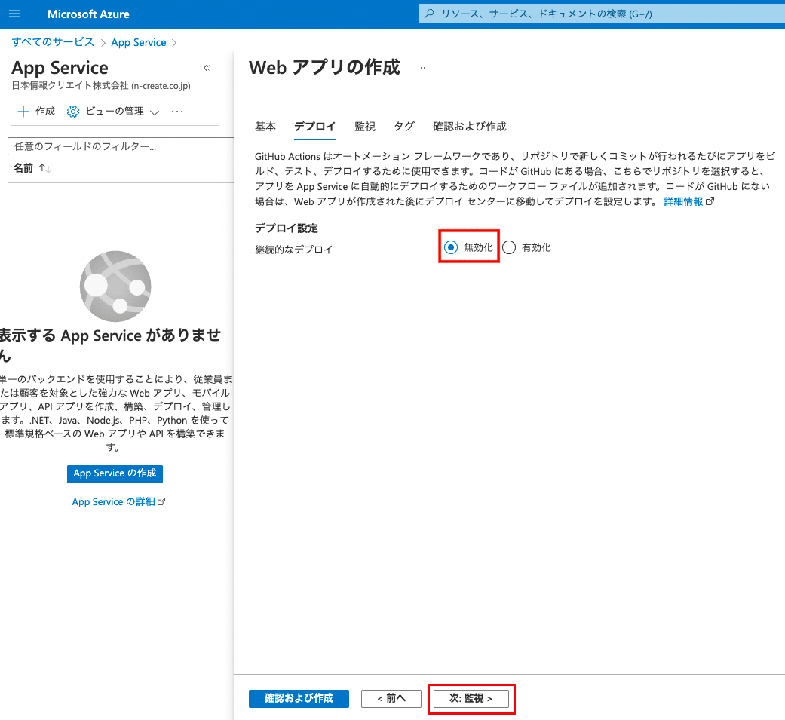
Task: Open the App Service breadcrumb link
Action: [139, 42]
